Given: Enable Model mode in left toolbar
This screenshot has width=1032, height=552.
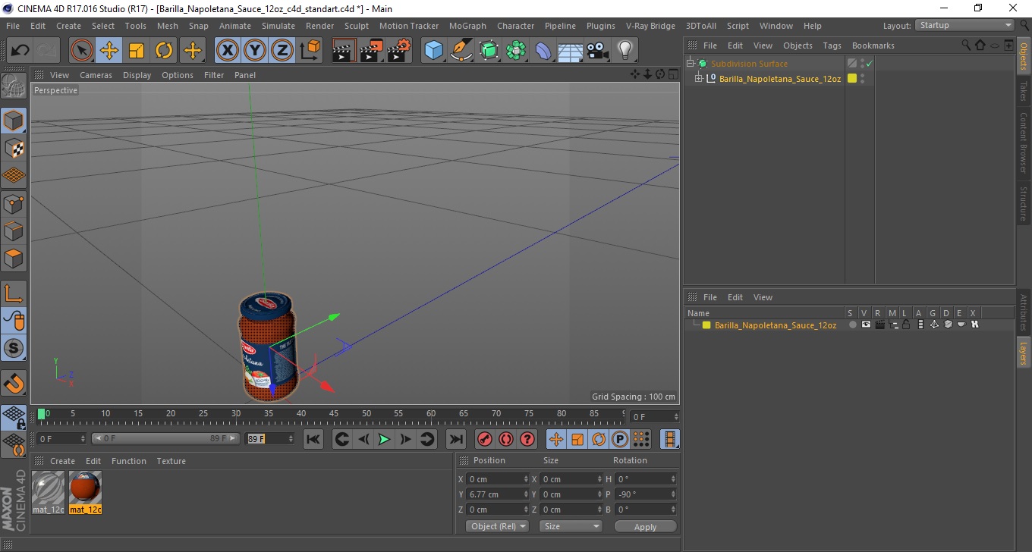Looking at the screenshot, I should pyautogui.click(x=14, y=121).
